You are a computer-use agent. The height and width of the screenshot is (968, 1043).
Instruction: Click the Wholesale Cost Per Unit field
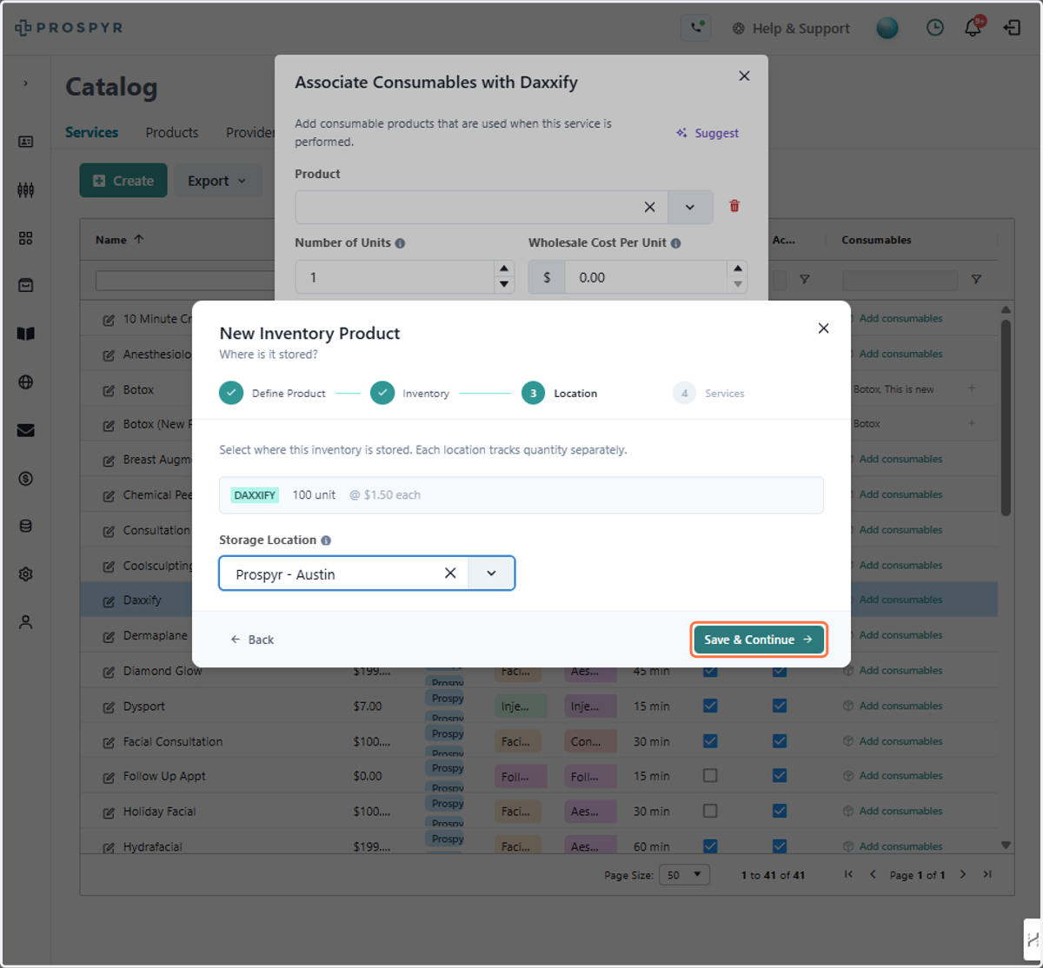click(x=646, y=277)
